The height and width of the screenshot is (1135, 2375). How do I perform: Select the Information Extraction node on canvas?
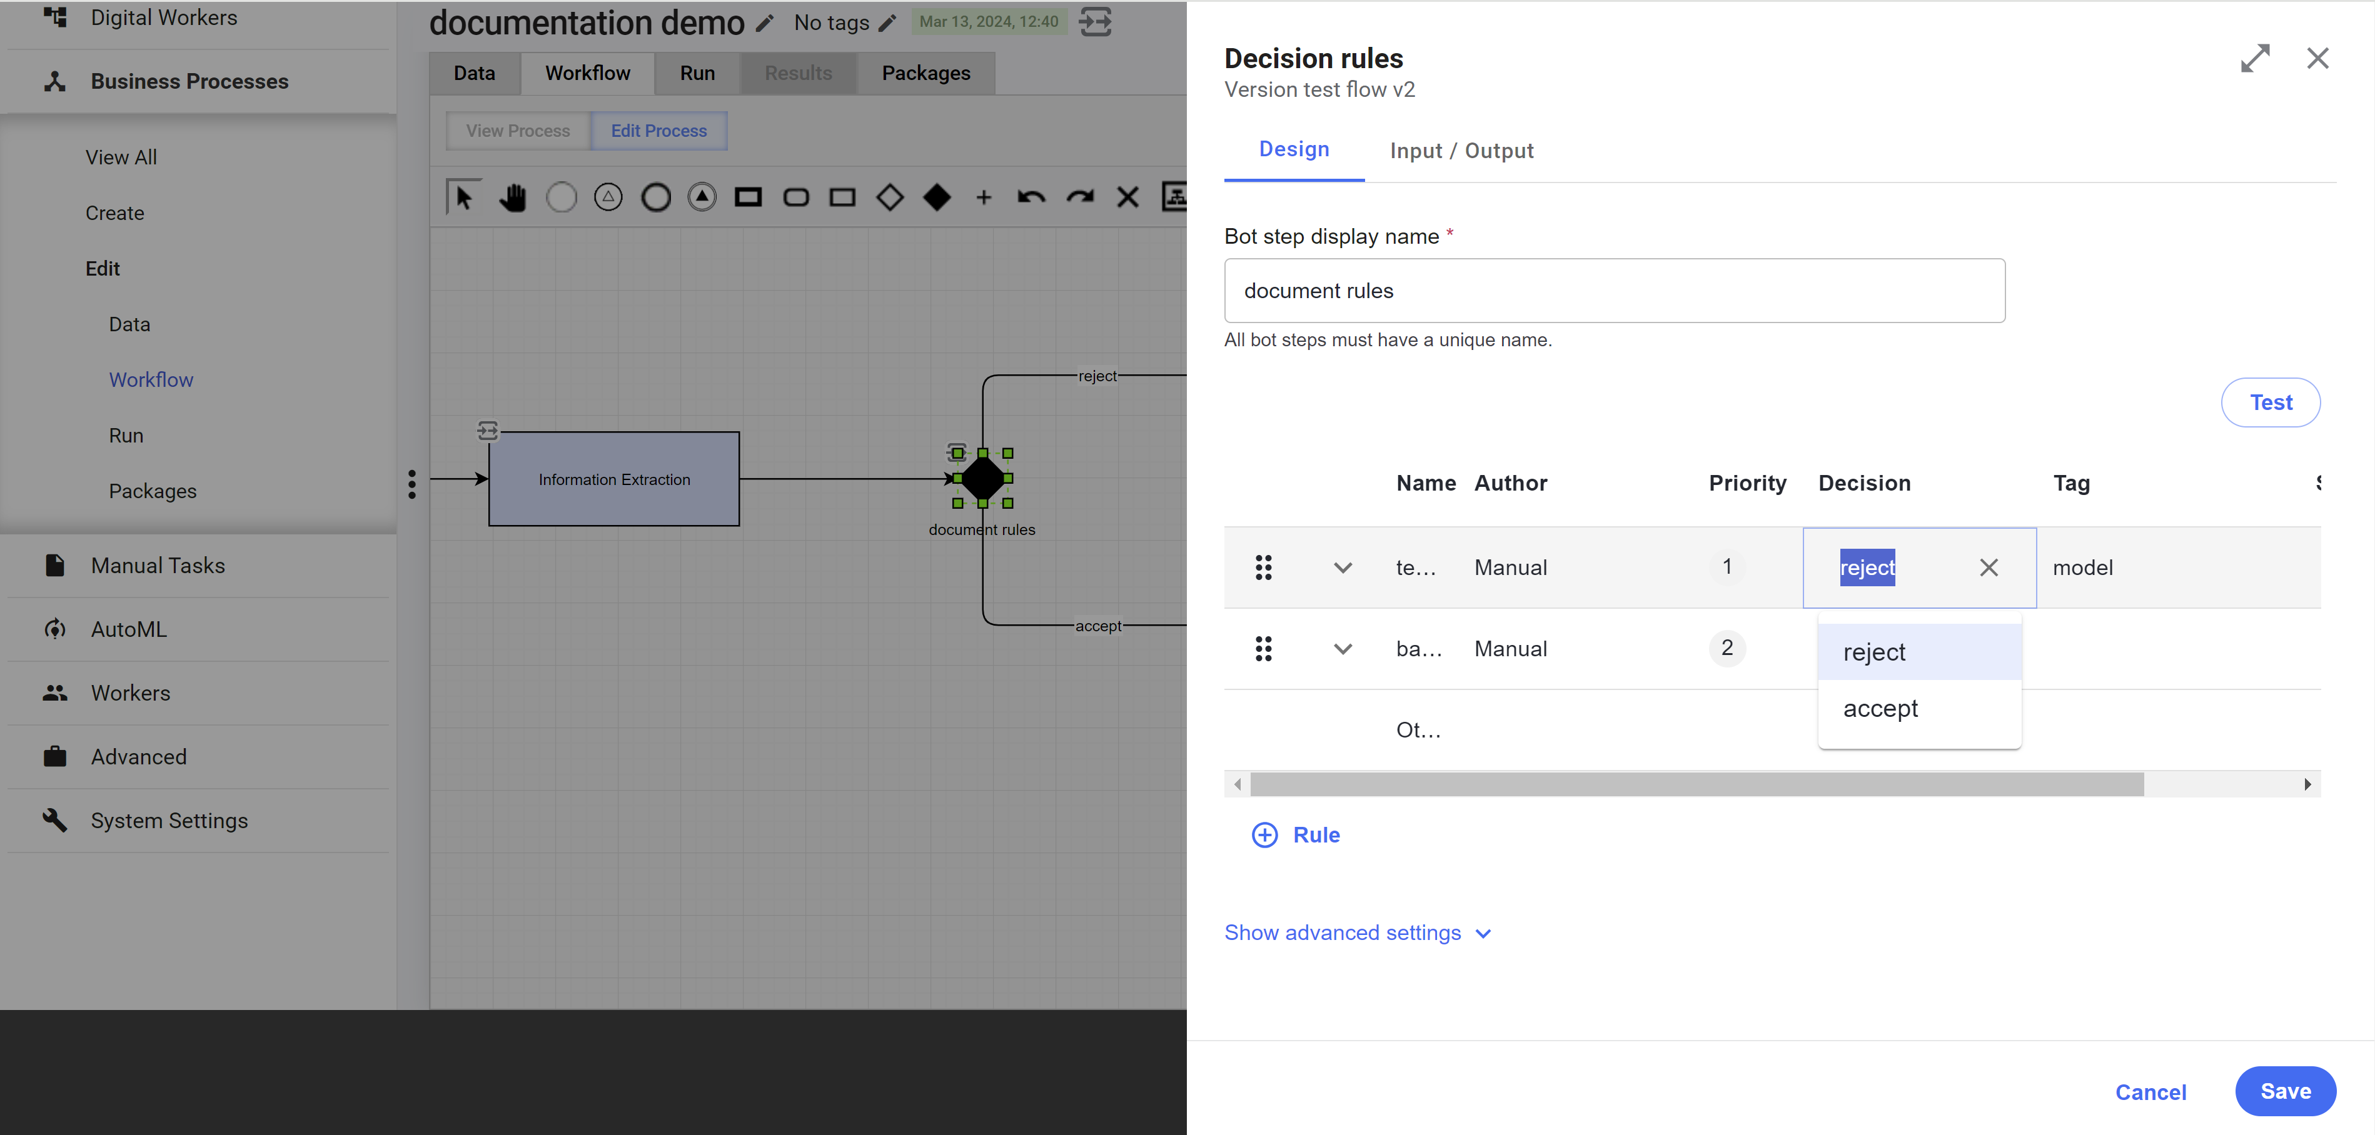[x=614, y=479]
